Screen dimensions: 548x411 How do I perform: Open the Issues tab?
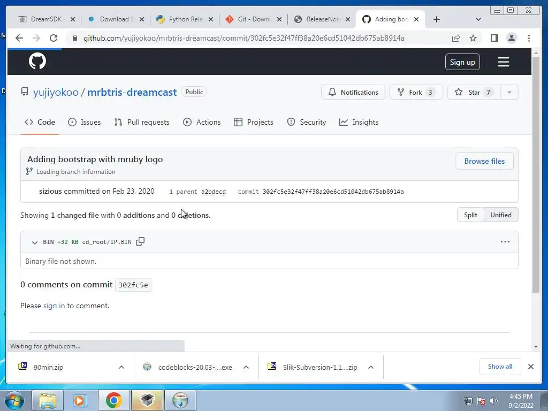coord(84,122)
